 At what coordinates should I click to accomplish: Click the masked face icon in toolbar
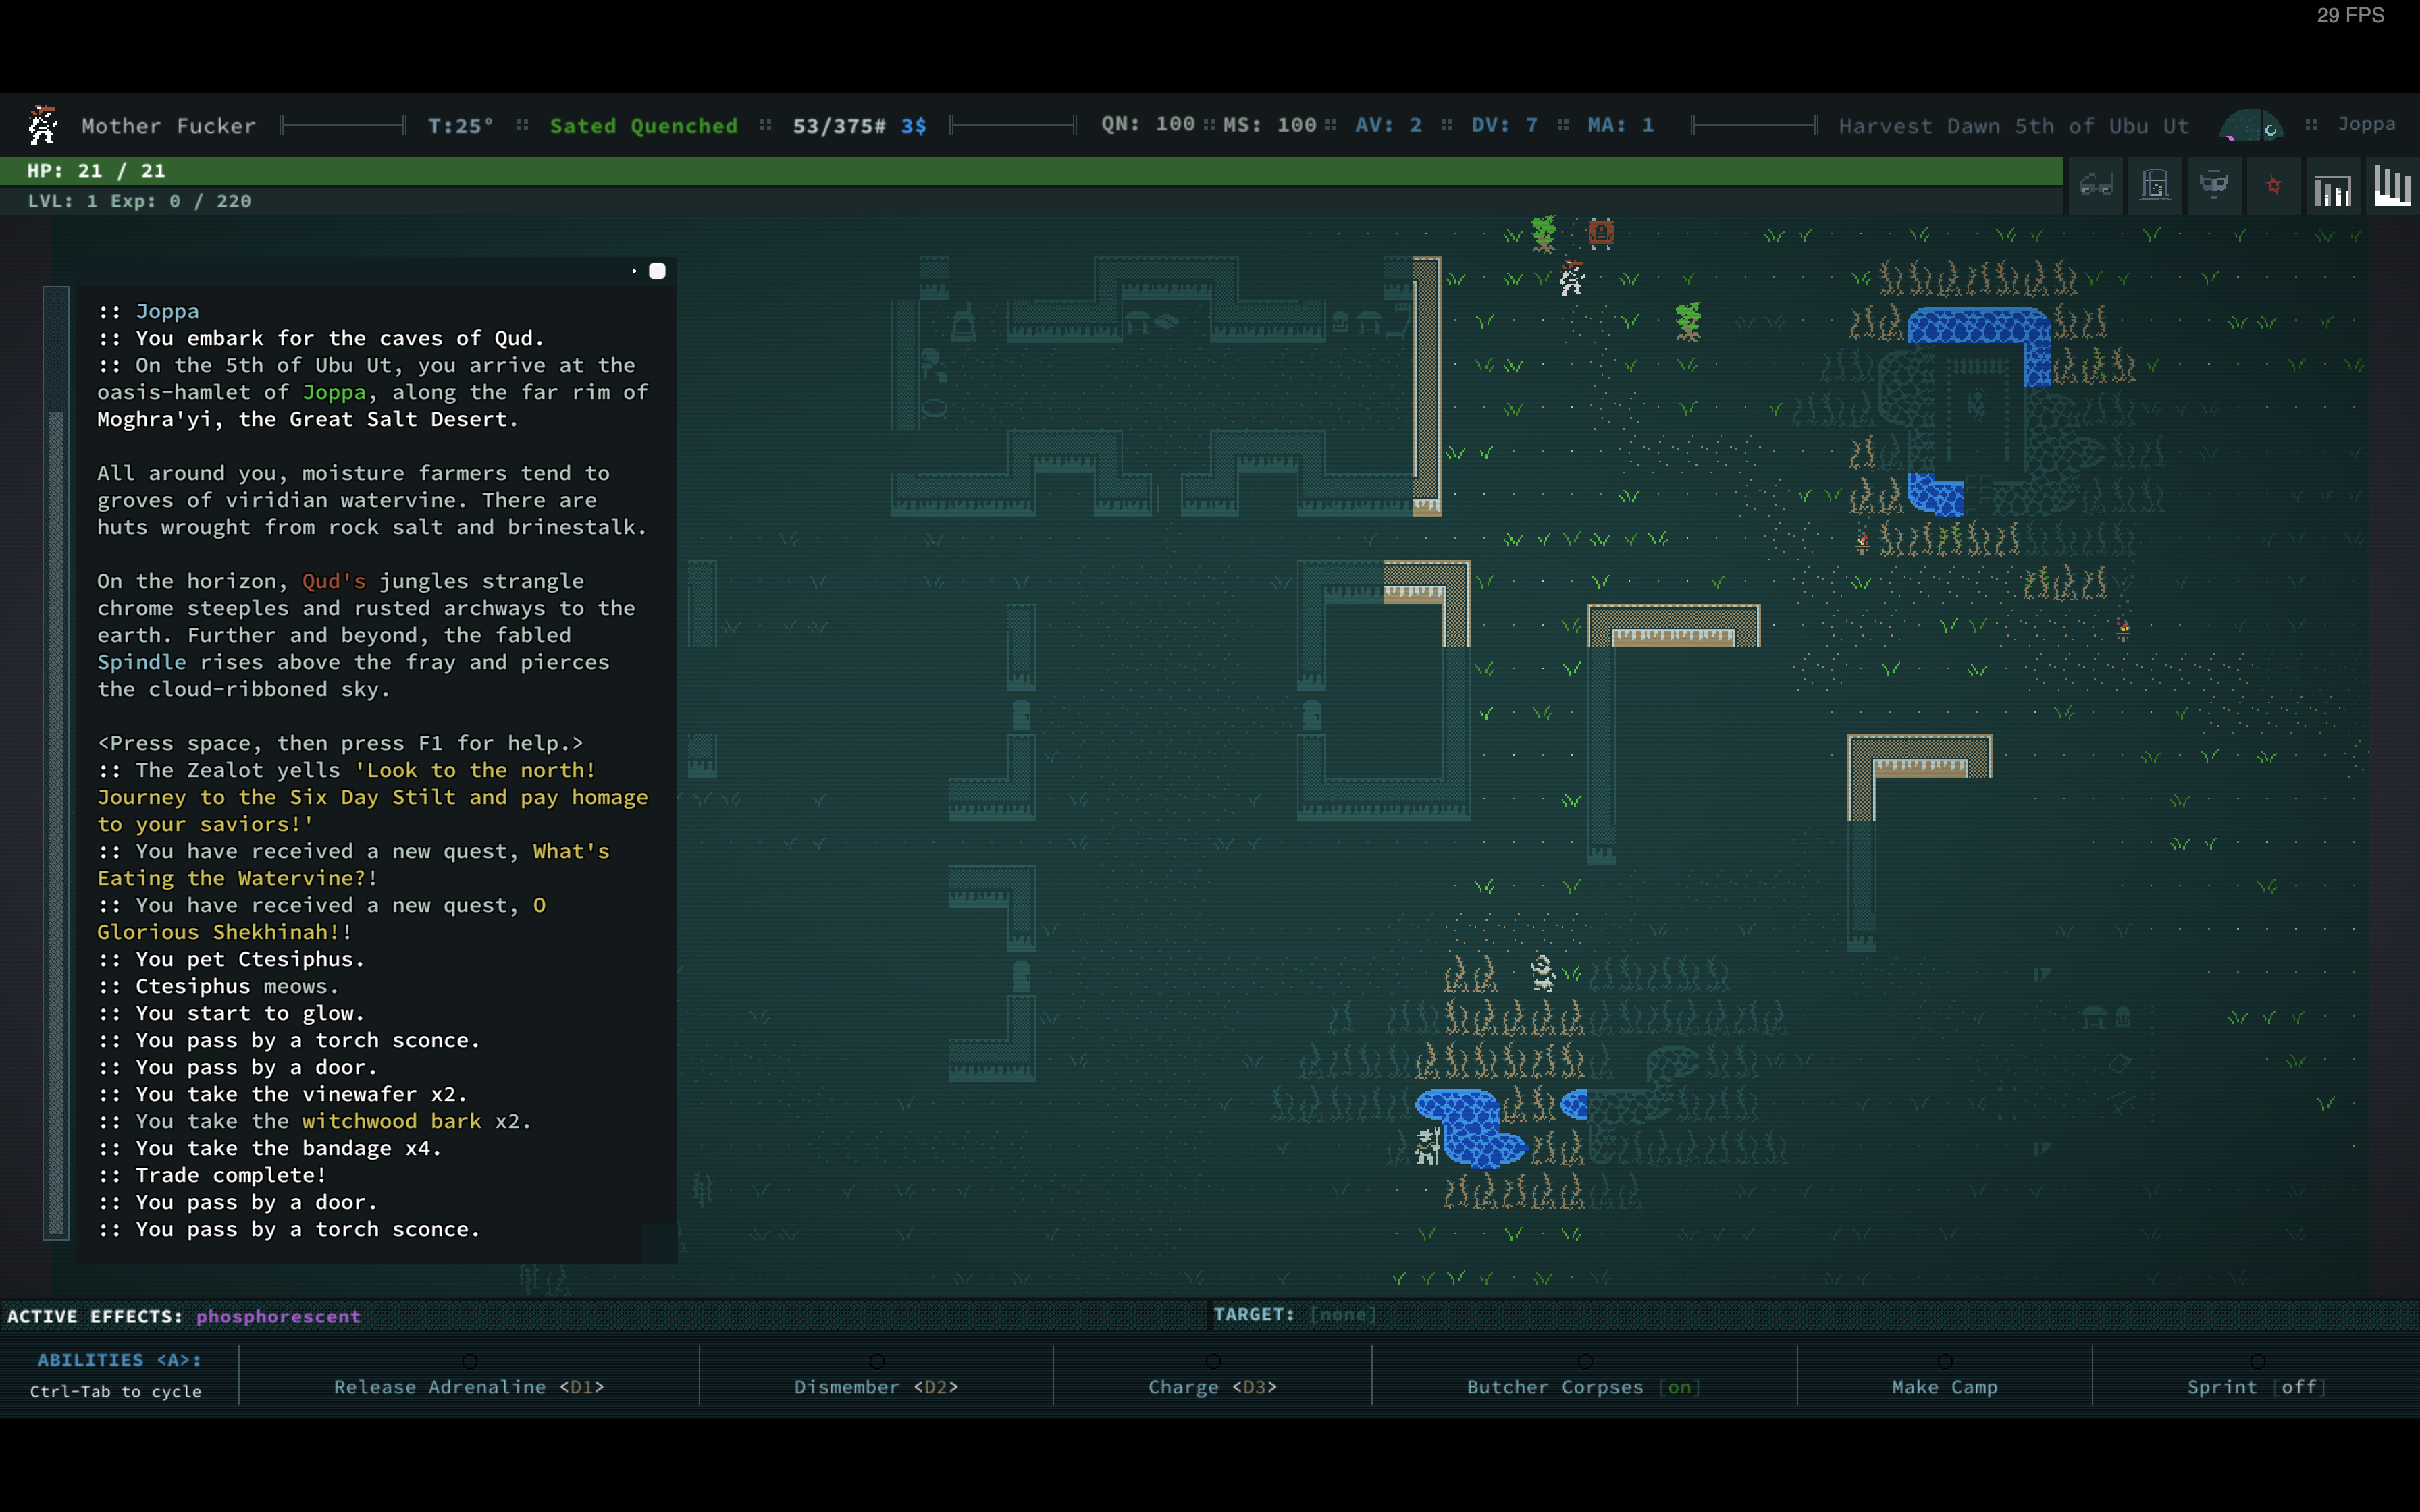(x=2214, y=186)
